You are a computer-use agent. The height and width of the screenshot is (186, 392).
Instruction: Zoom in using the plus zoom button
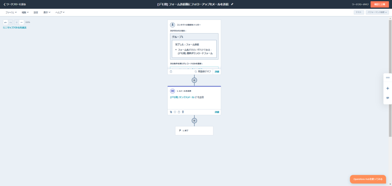pyautogui.click(x=16, y=22)
